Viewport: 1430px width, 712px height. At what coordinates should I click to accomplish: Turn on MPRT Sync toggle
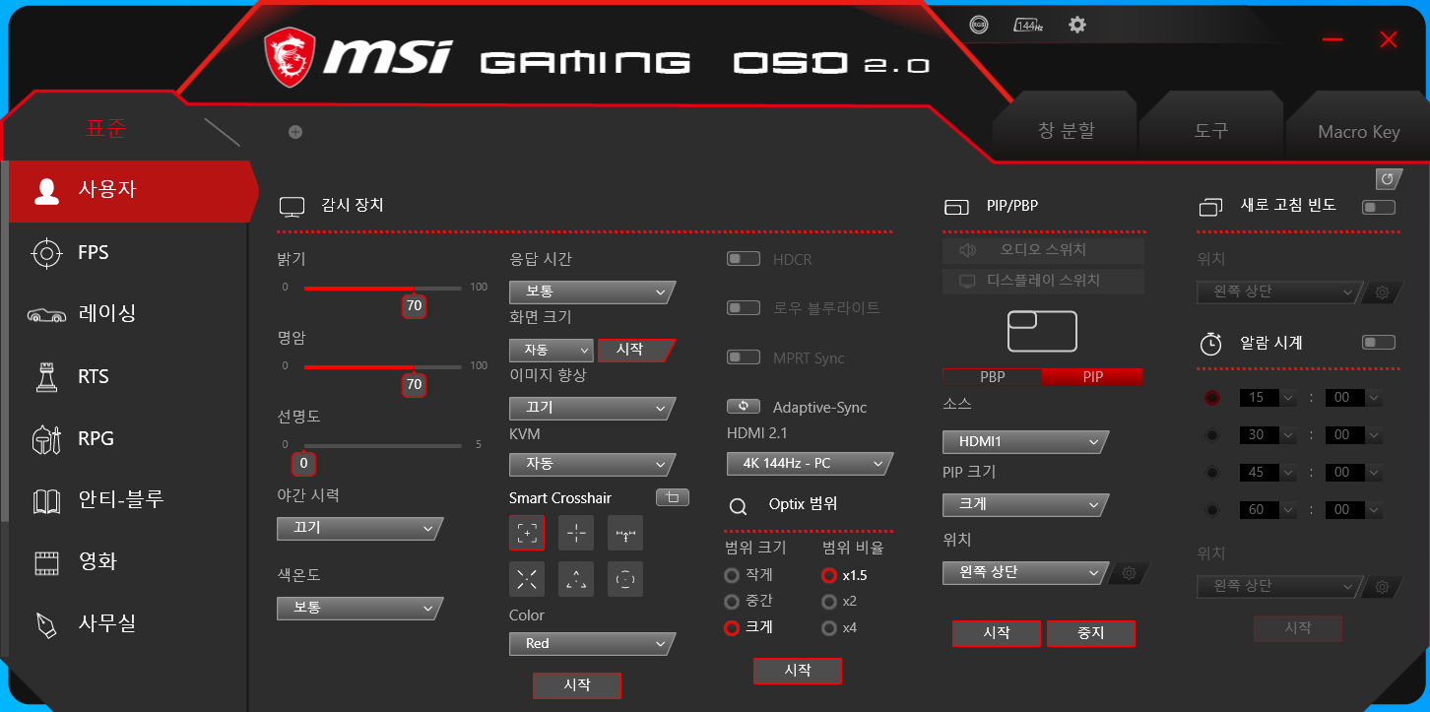point(744,356)
